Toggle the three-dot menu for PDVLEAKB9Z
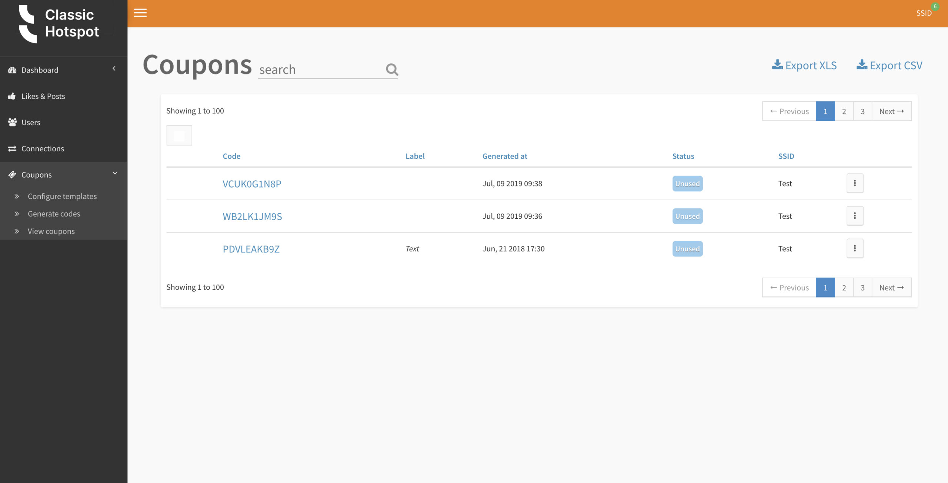This screenshot has height=483, width=948. [855, 248]
